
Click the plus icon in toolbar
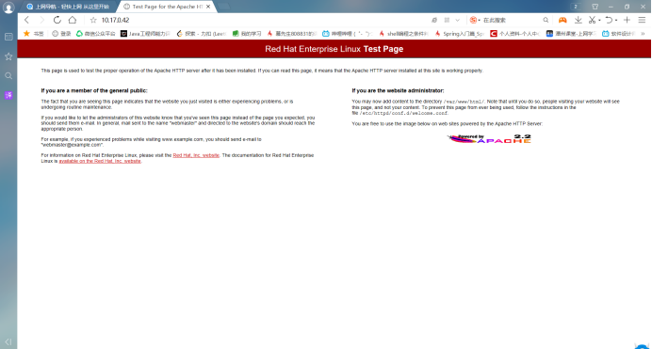click(628, 20)
